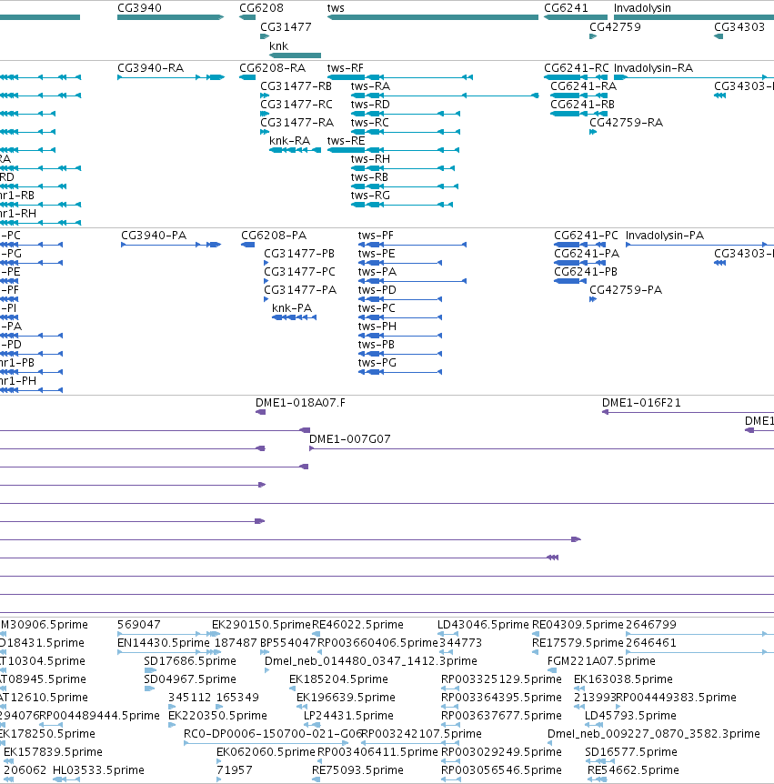Select transcript tws-RA
The width and height of the screenshot is (774, 784).
click(x=445, y=95)
